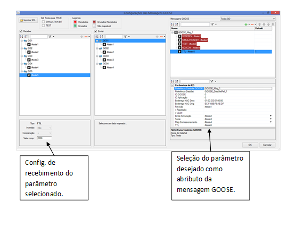304x226 pixels.
Task: Click the OK button
Action: pos(250,145)
